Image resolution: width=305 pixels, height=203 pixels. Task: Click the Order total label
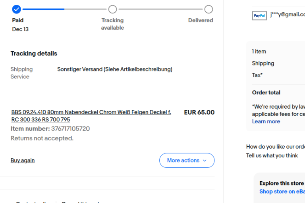266,92
